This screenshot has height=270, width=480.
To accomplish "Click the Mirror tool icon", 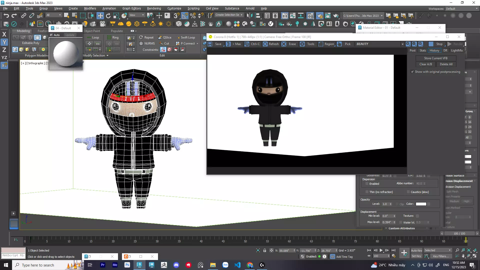I will pos(249,16).
